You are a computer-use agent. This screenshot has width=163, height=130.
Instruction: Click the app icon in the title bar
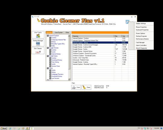pyautogui.click(x=33, y=17)
